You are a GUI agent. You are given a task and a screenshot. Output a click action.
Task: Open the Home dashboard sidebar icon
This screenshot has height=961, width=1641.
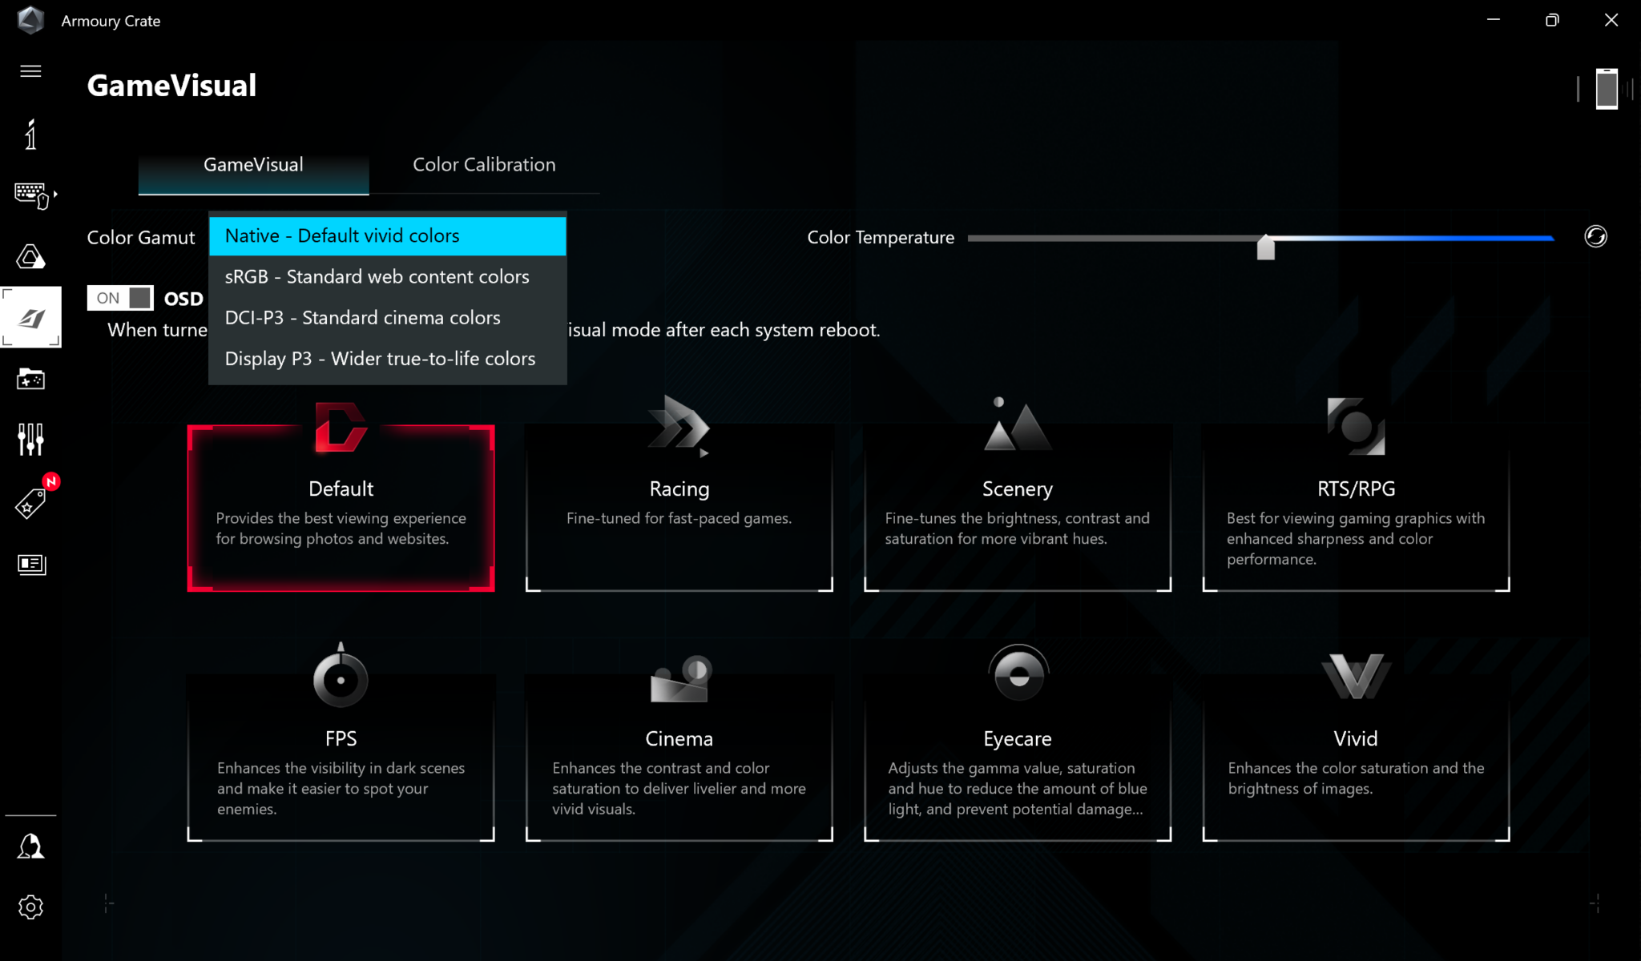coord(30,135)
